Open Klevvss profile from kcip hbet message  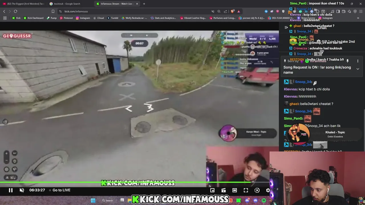pyautogui.click(x=291, y=89)
